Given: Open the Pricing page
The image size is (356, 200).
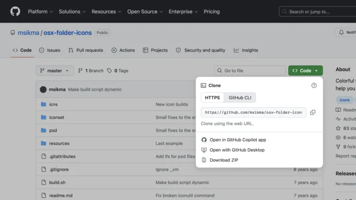Looking at the screenshot, I should [211, 12].
